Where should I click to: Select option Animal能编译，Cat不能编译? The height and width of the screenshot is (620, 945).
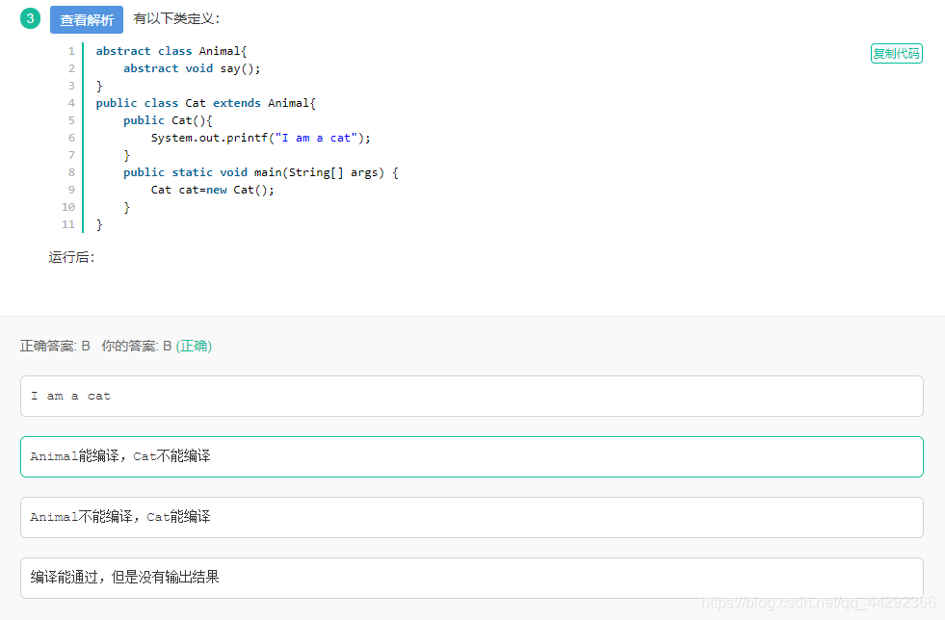coord(472,456)
